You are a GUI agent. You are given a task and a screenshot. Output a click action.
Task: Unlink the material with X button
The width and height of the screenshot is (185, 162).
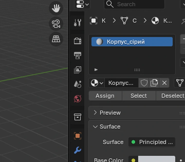164,83
